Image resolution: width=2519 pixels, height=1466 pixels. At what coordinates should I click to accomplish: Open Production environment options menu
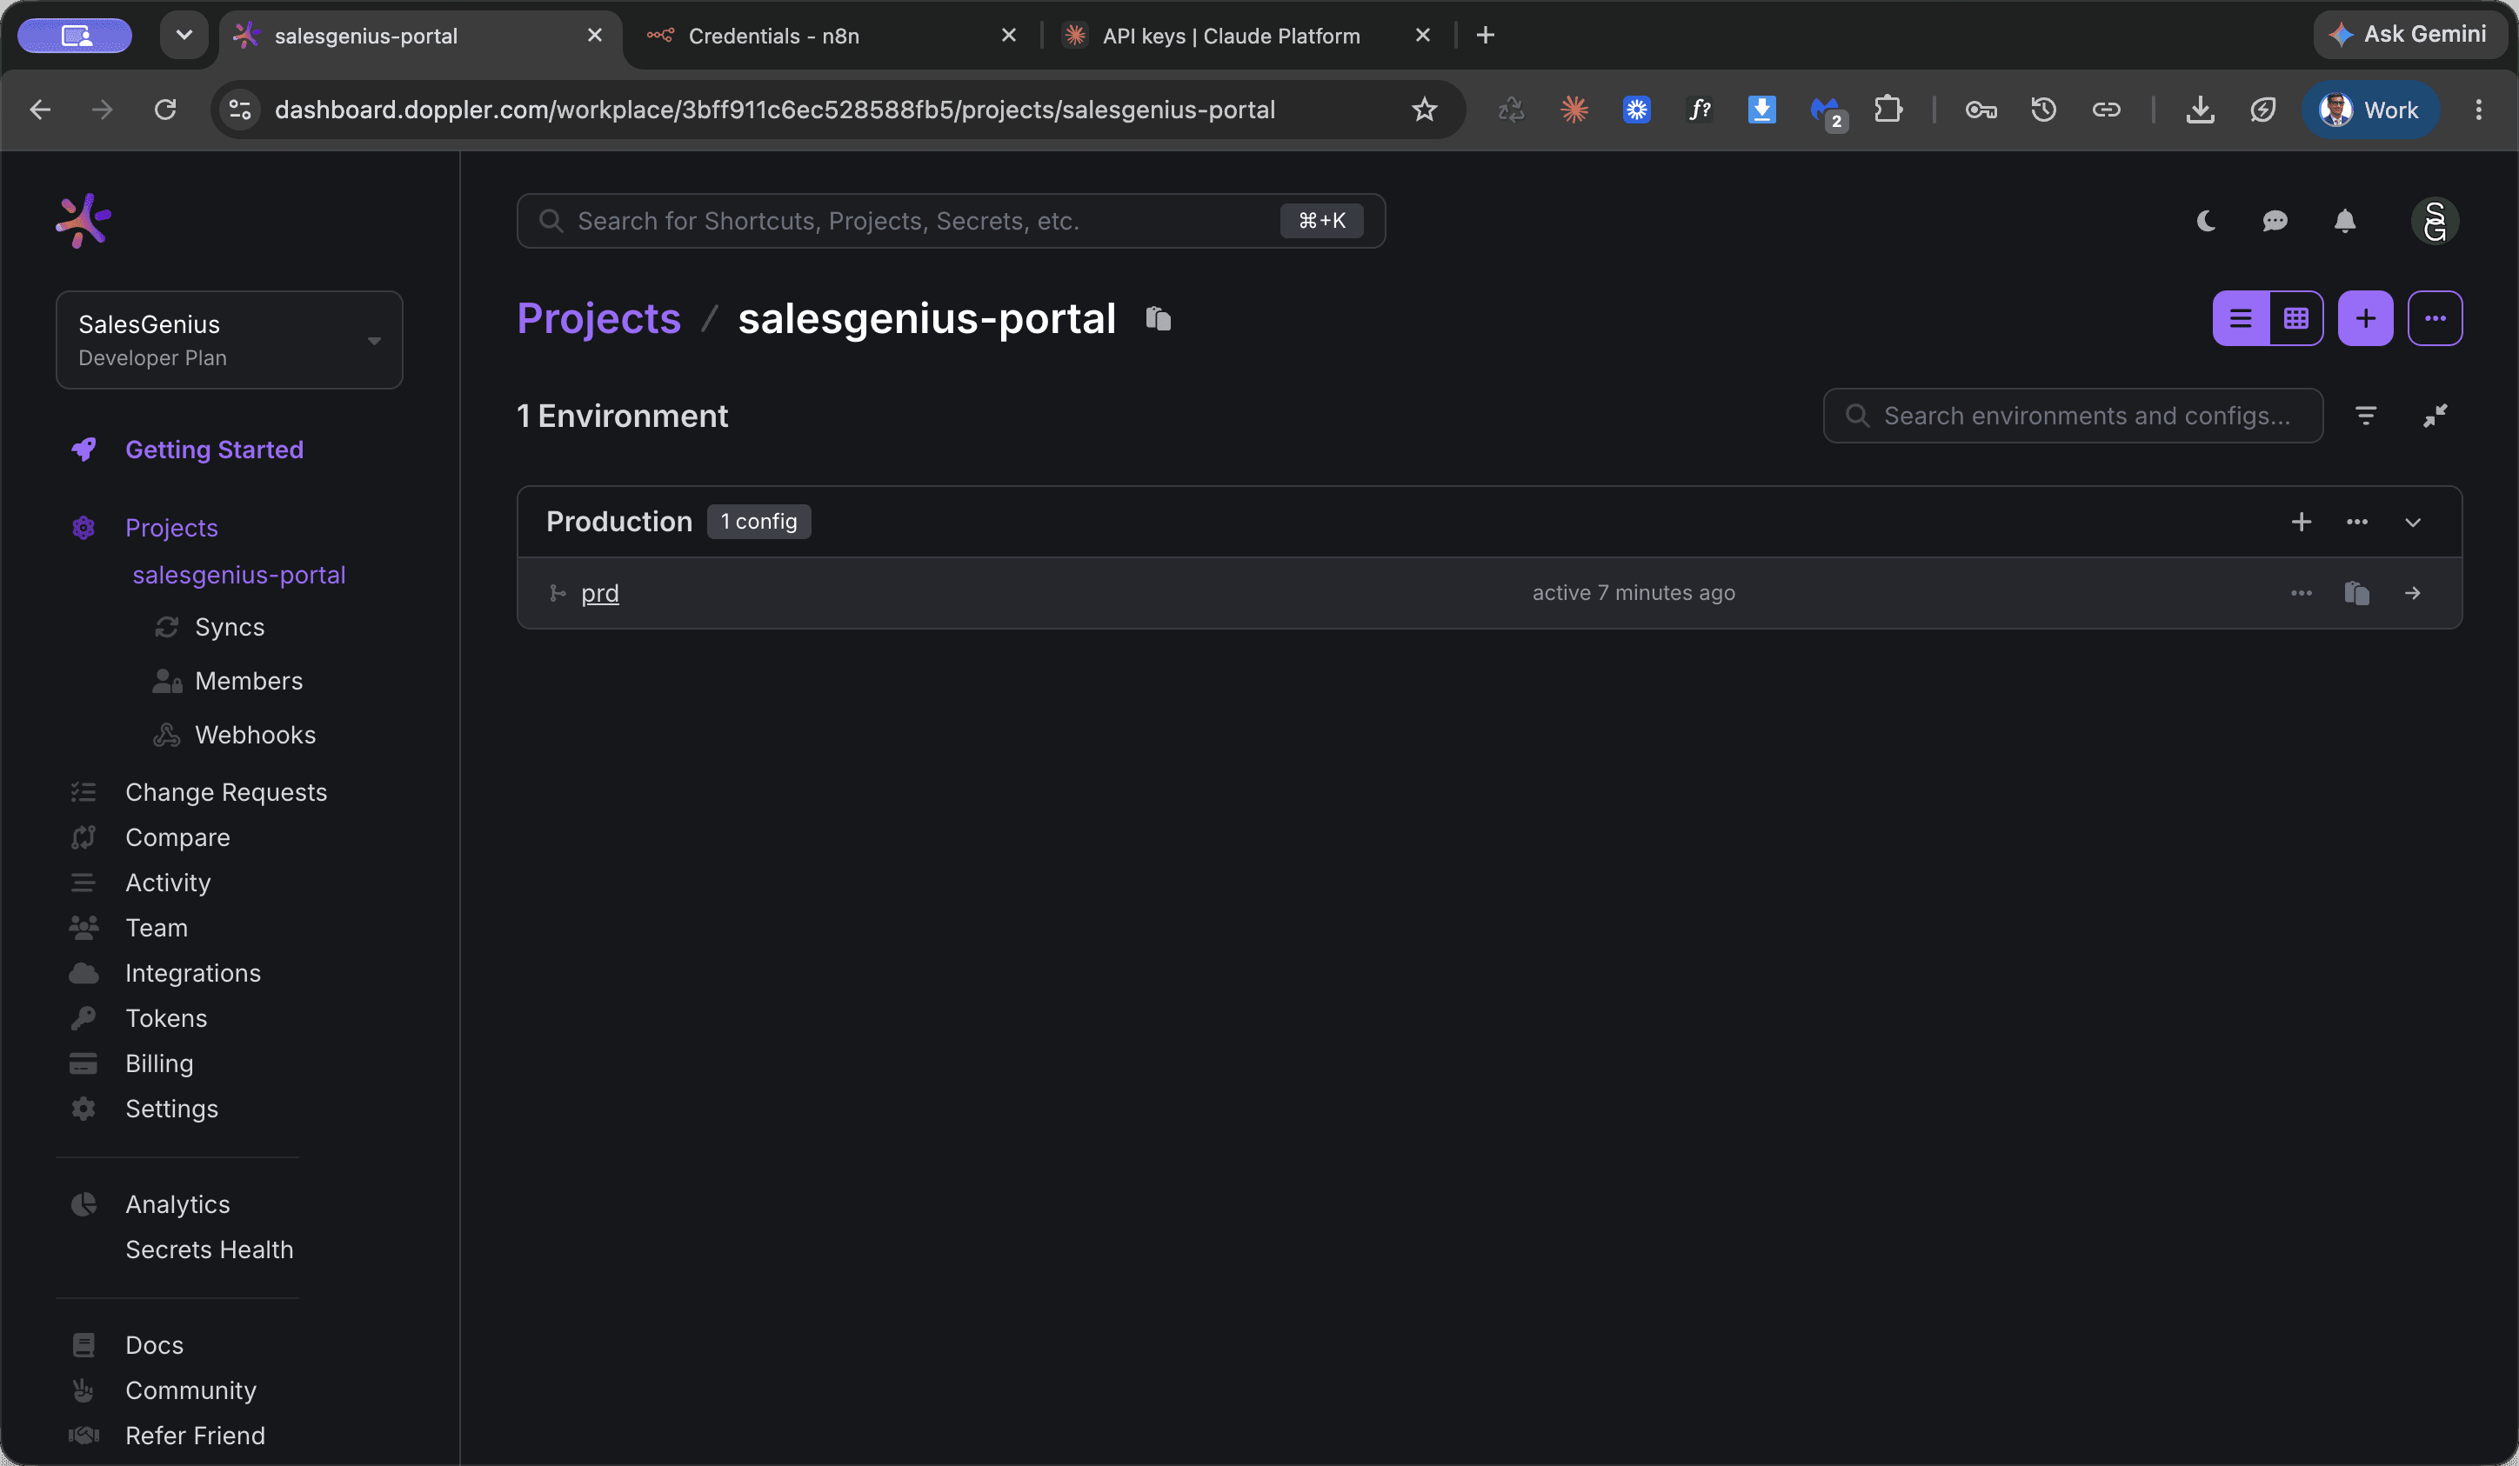click(2357, 522)
